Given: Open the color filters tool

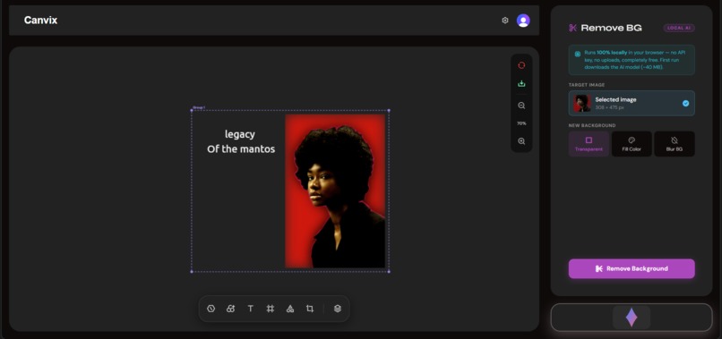Looking at the screenshot, I should pos(231,309).
